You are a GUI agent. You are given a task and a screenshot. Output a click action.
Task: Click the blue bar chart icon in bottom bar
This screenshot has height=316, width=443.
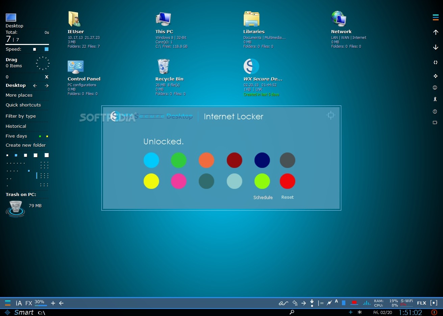366,303
